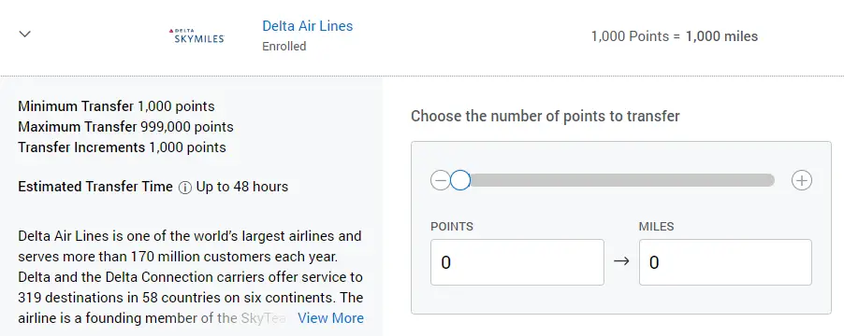The width and height of the screenshot is (844, 336).
Task: Click the arrow between points and miles
Action: (x=621, y=262)
